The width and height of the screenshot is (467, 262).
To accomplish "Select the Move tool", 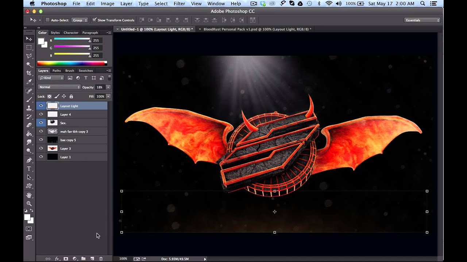I will 29,39.
